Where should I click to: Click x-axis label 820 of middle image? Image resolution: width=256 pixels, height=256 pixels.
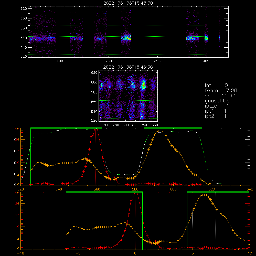(135, 125)
